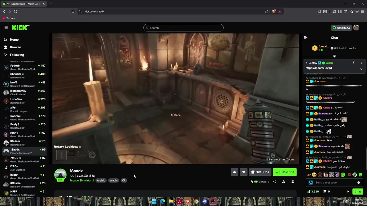Open the Kick hamburger sidebar menu
Screen dimensions: 367x206
point(6,28)
